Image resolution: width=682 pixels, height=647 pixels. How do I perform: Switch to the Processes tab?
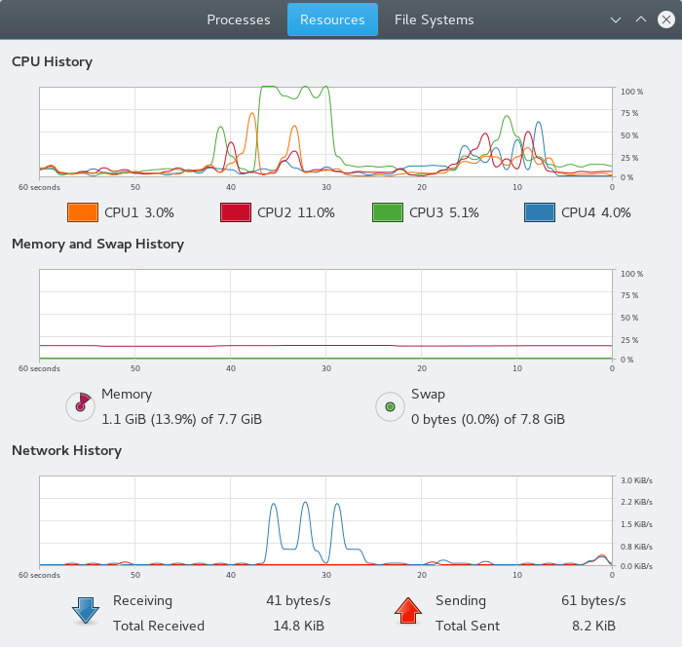pyautogui.click(x=239, y=19)
